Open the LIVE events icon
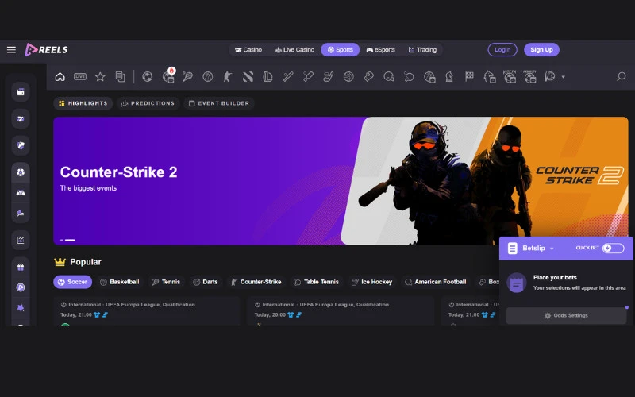Image resolution: width=635 pixels, height=397 pixels. point(80,76)
